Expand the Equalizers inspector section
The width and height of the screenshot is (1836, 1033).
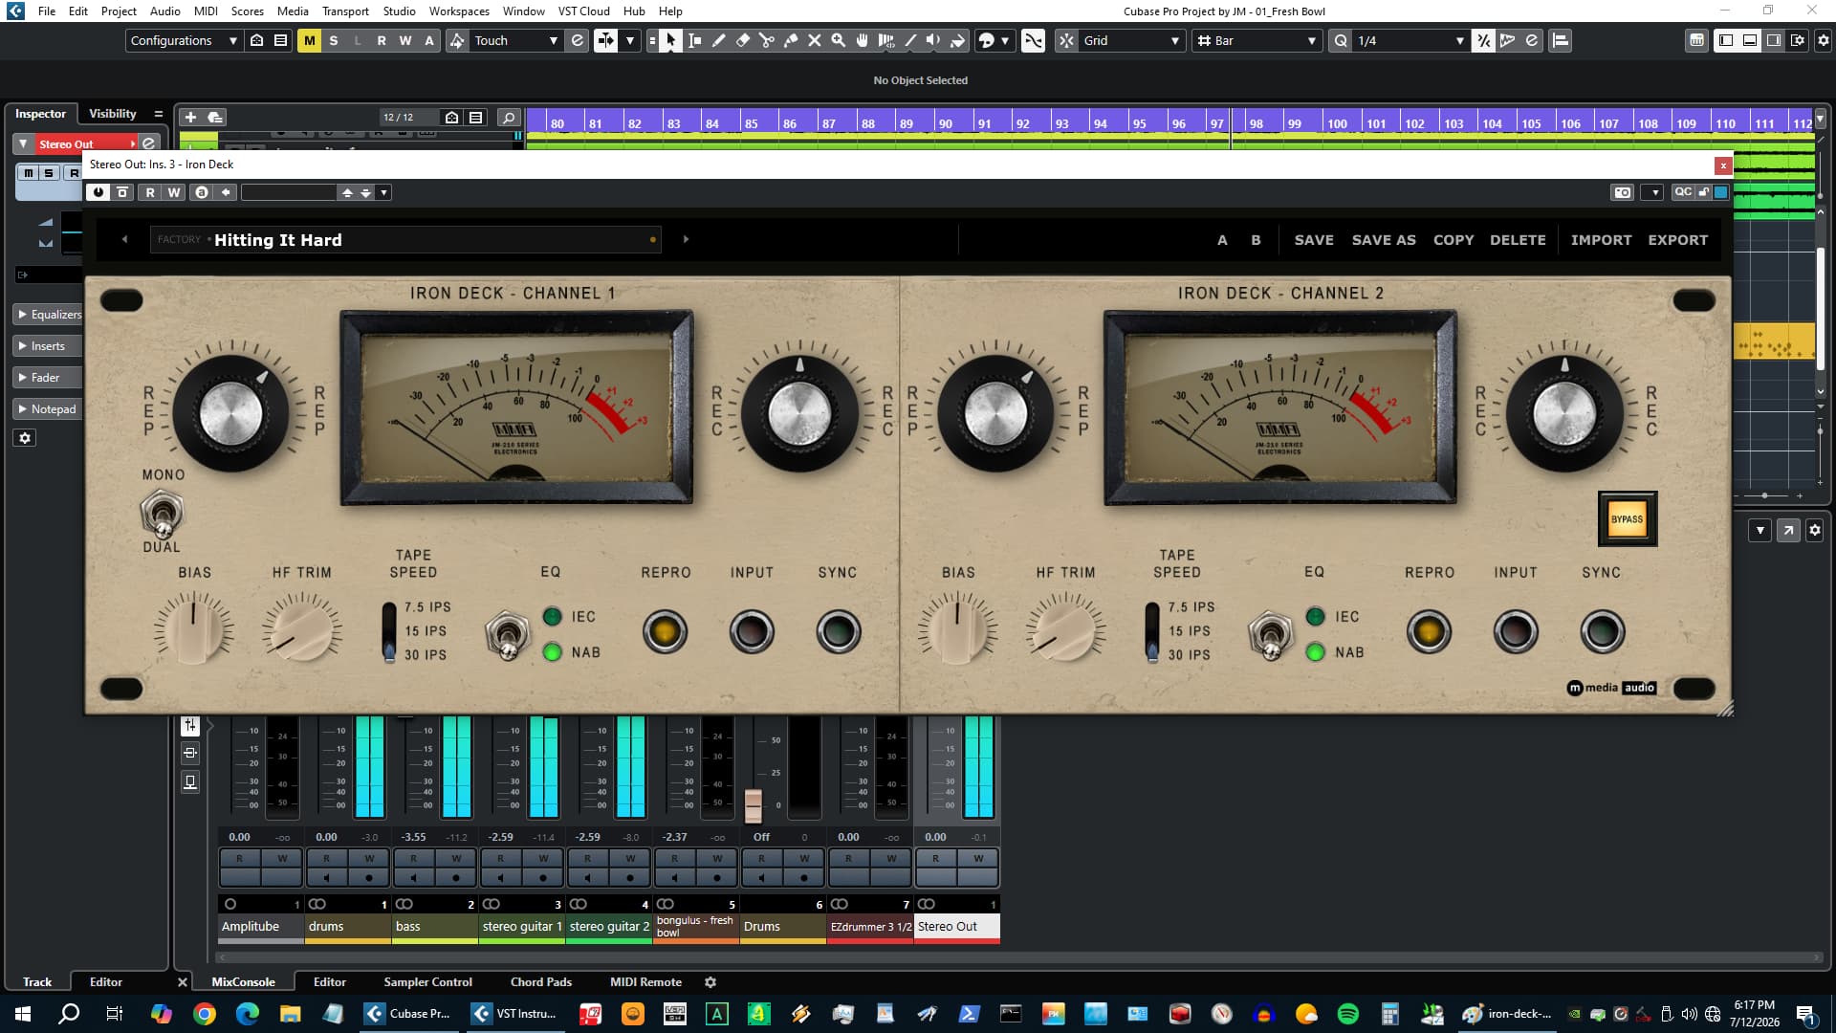pyautogui.click(x=50, y=314)
